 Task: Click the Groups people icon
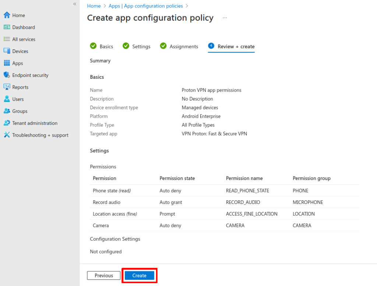7,111
